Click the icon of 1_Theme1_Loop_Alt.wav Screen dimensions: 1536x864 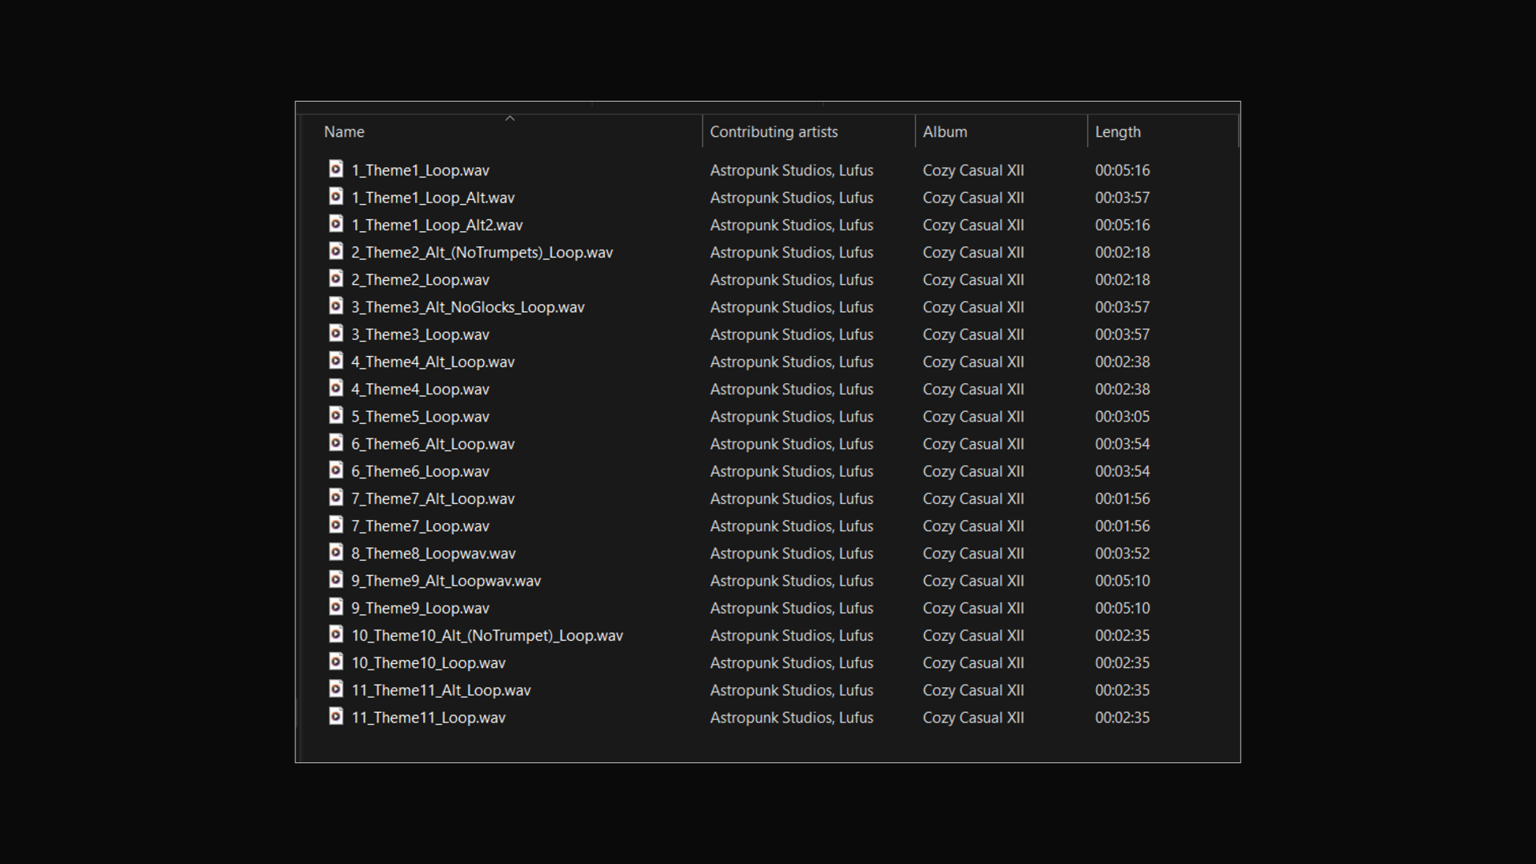coord(336,196)
